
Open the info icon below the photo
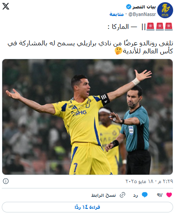[6, 181]
